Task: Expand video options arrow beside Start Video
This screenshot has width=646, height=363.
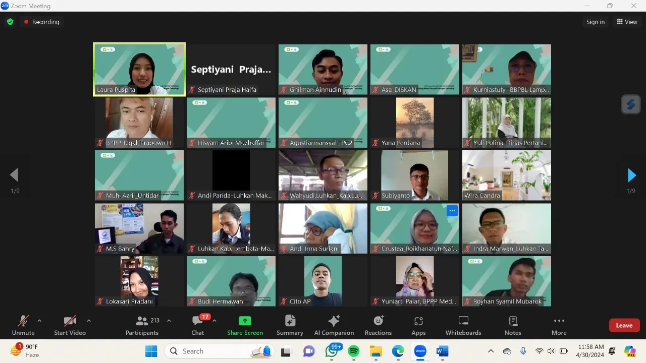Action: (89, 321)
